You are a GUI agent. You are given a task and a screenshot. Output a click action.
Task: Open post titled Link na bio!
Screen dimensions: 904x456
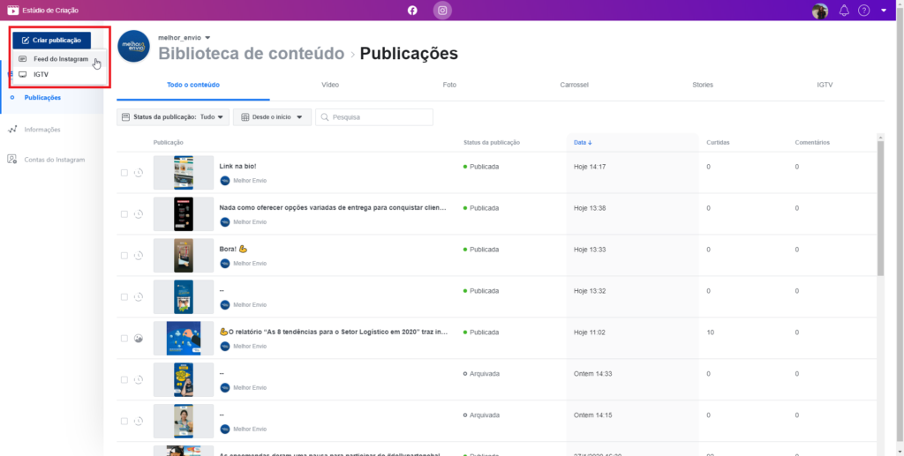237,166
